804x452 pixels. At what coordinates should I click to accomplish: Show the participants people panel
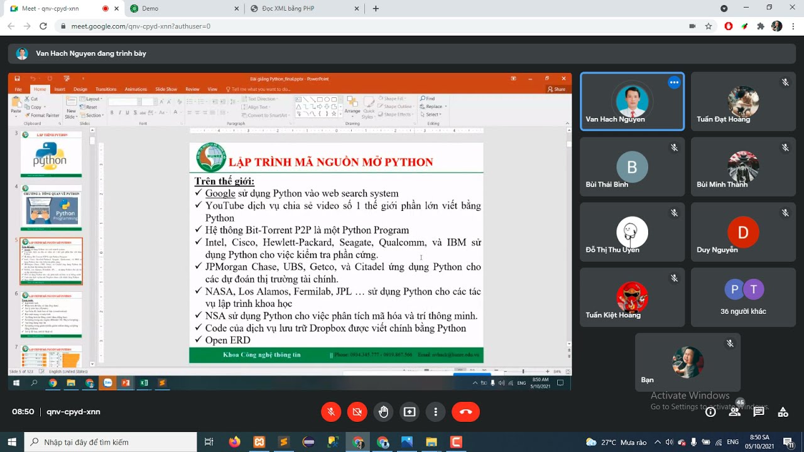point(734,412)
